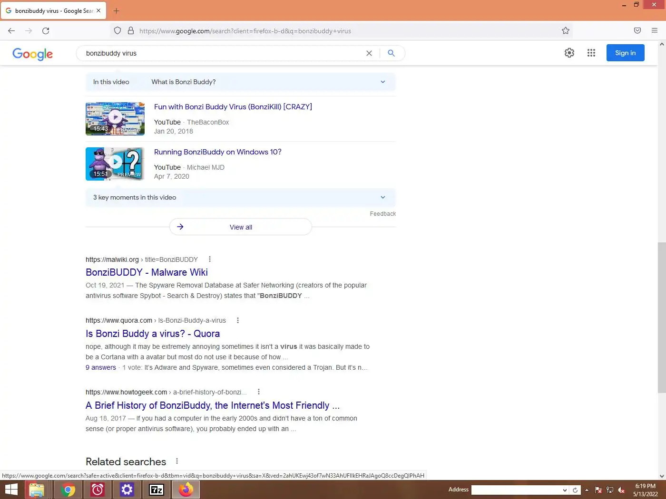
Task: Clear the Google search box text
Action: click(x=369, y=53)
